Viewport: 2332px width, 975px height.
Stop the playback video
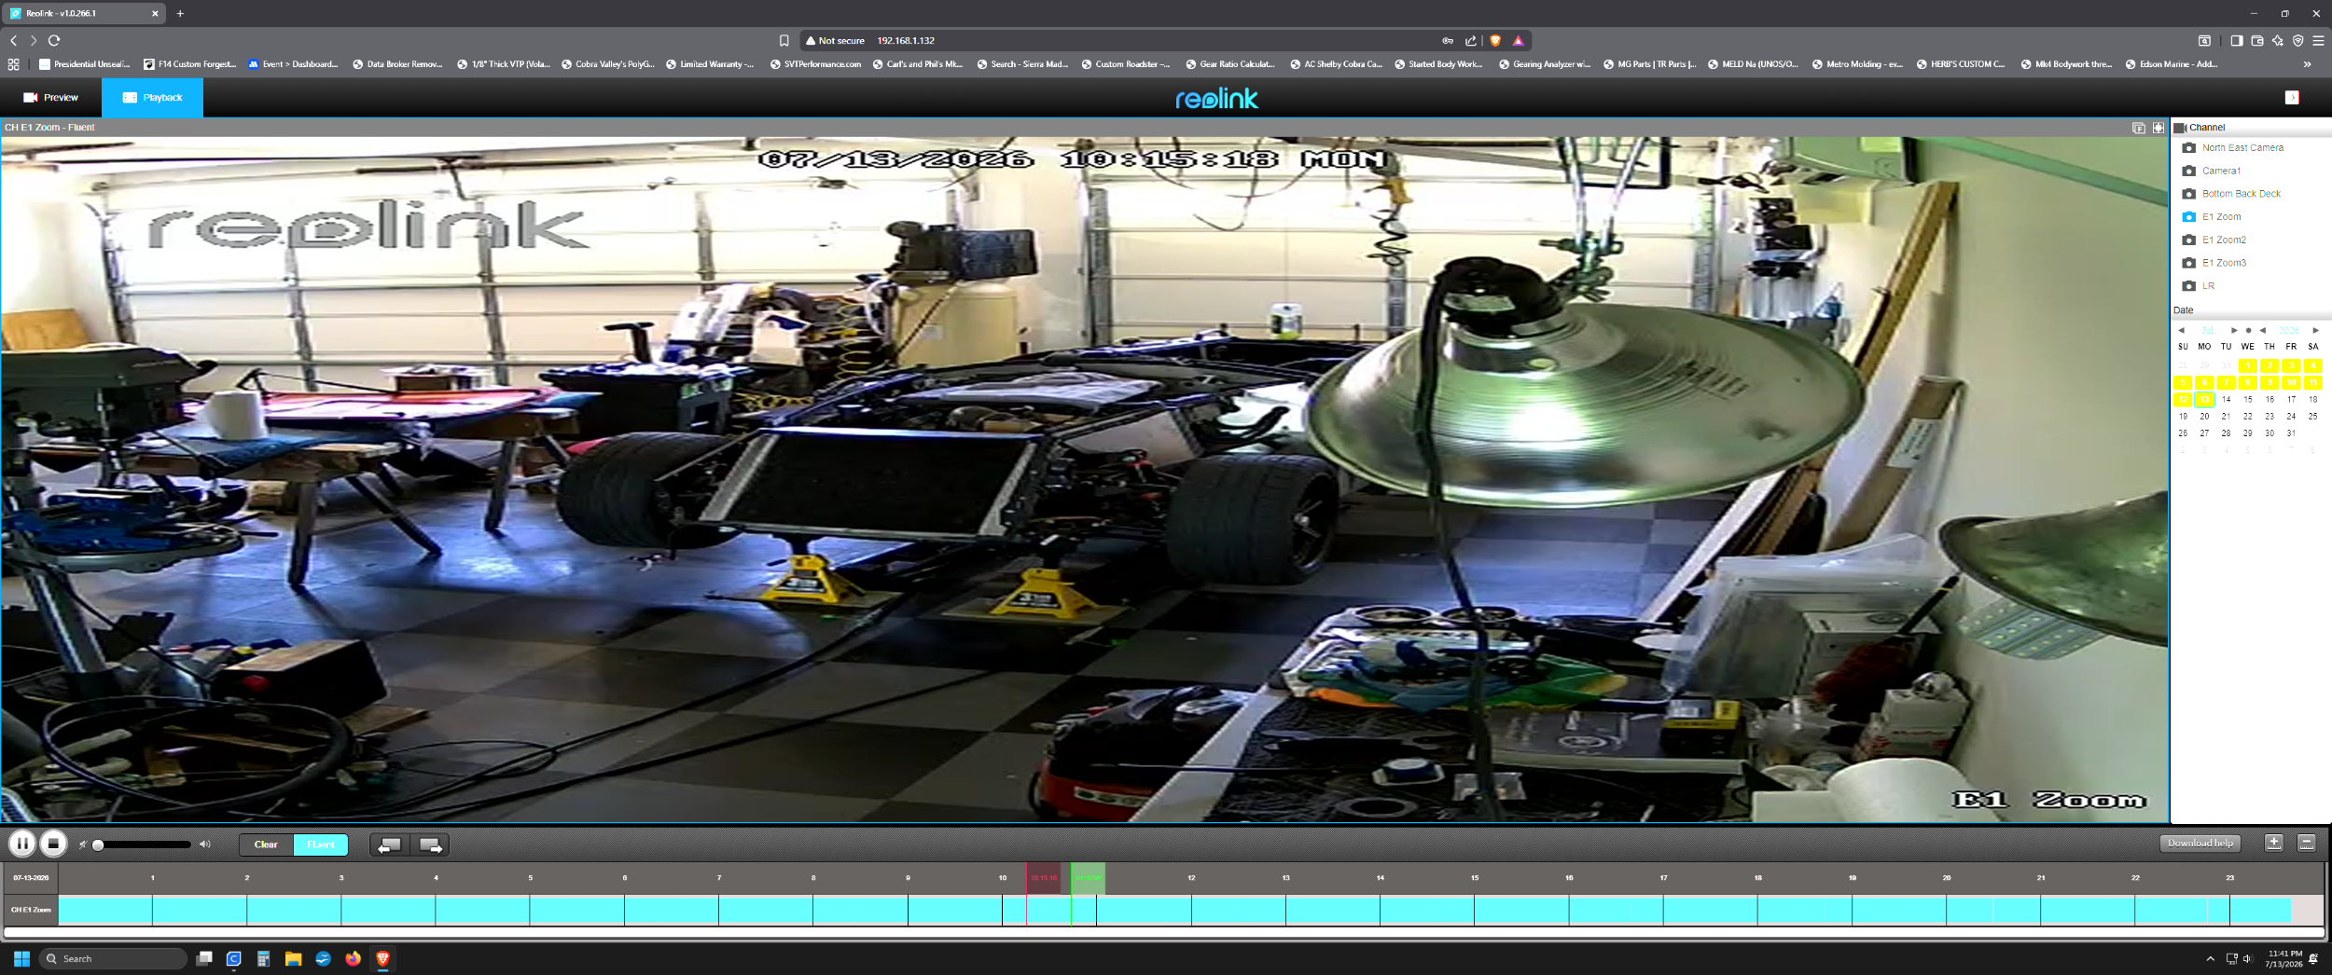(53, 844)
